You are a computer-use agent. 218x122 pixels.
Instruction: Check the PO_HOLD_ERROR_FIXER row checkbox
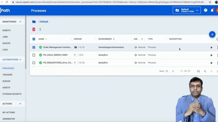click(34, 55)
